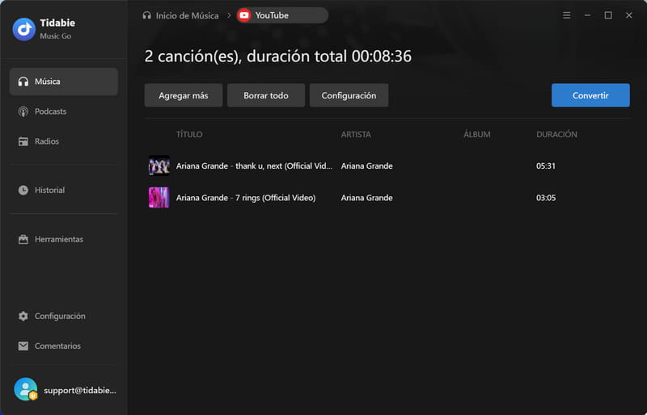Click the headphones icon in breadcrumb

147,15
